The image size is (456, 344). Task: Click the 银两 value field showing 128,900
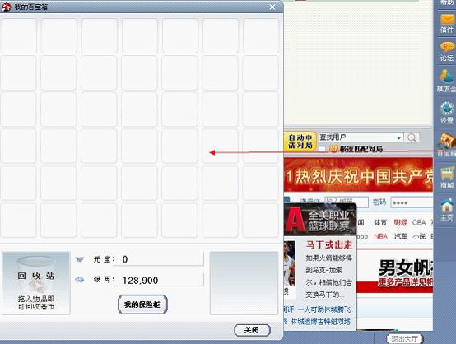[x=159, y=280]
